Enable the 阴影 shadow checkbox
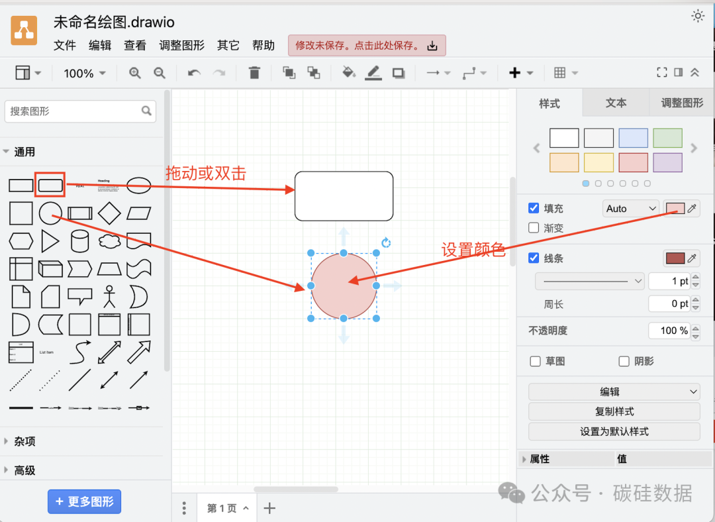The image size is (715, 522). [x=624, y=361]
